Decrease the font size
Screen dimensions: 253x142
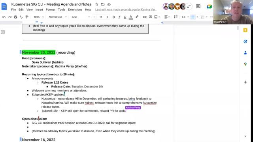(94, 17)
